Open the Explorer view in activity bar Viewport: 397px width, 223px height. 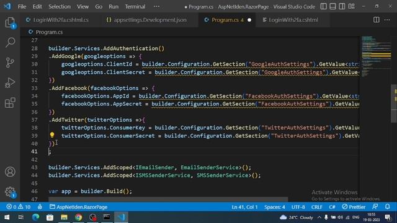point(10,22)
